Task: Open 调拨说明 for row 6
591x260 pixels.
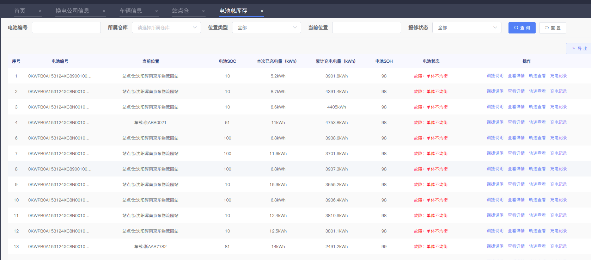Action: coord(495,138)
